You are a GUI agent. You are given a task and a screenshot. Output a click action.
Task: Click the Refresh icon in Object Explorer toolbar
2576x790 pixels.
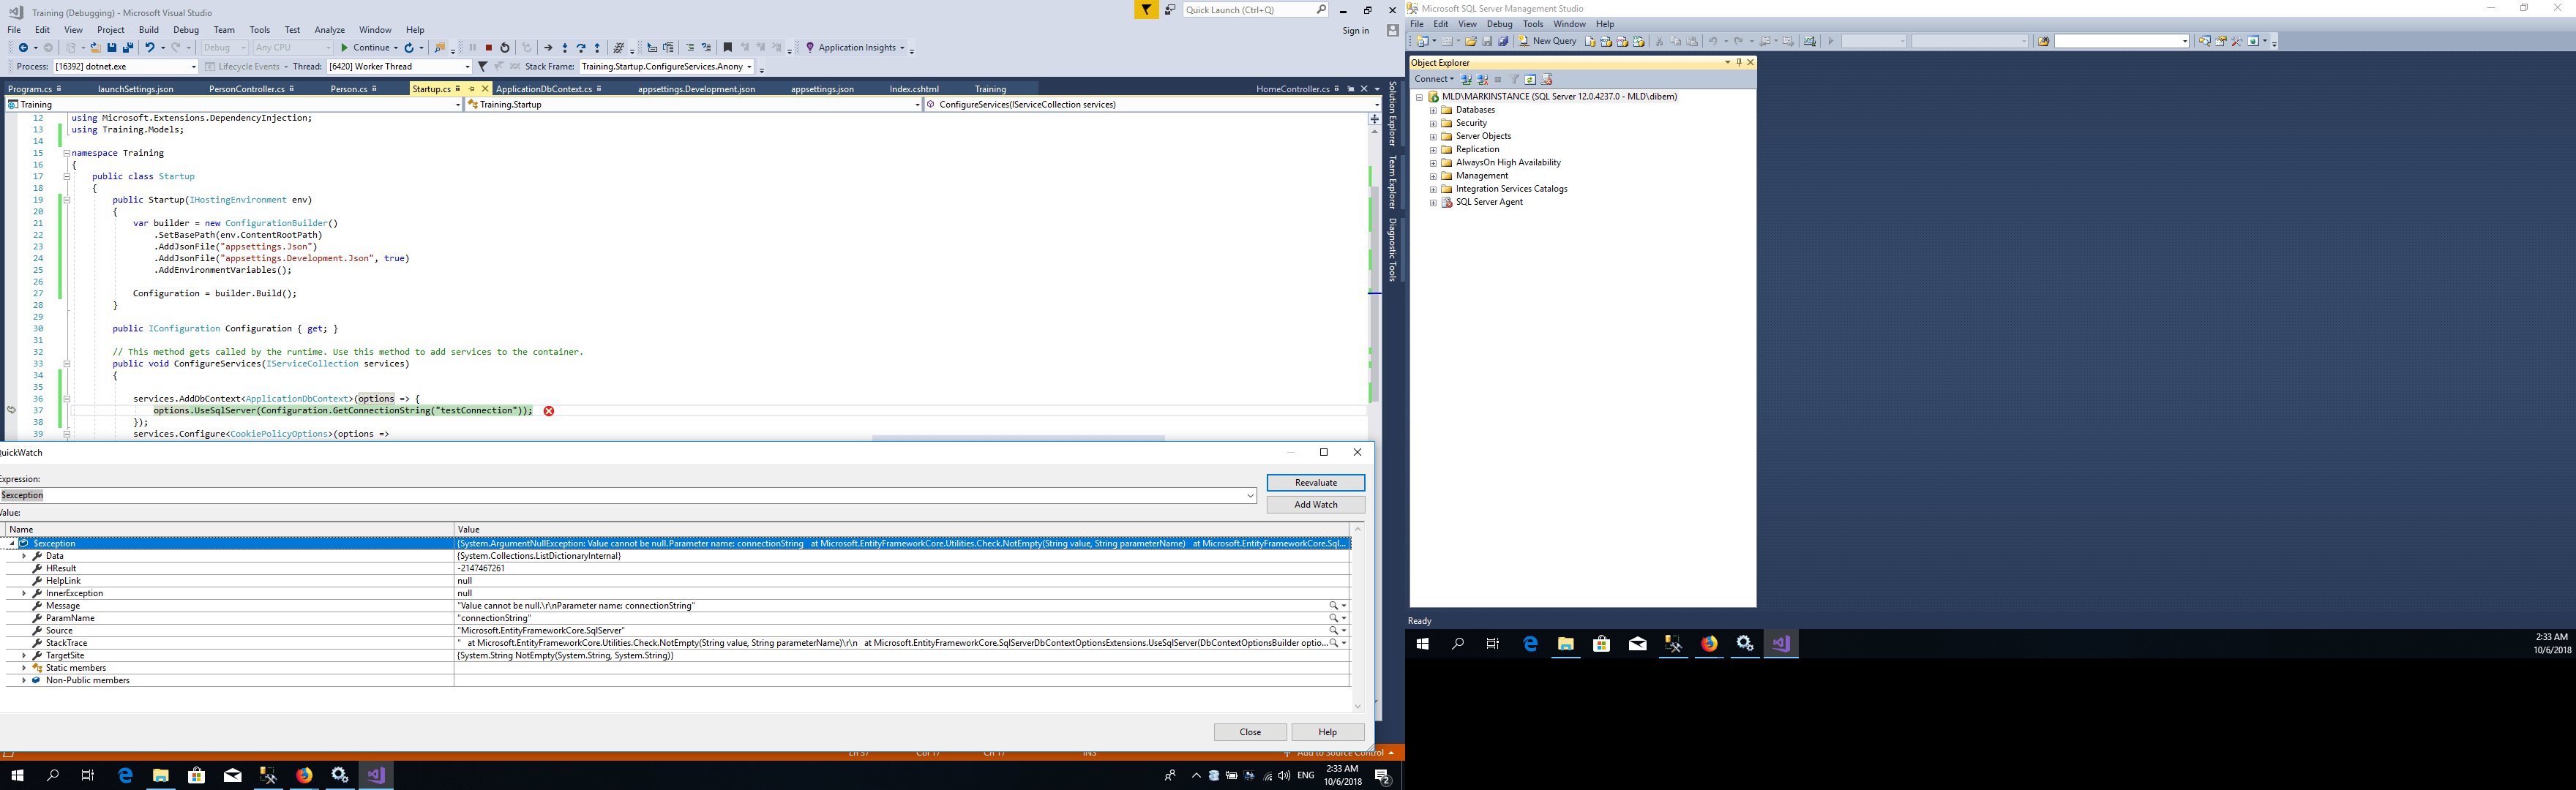(x=1530, y=79)
